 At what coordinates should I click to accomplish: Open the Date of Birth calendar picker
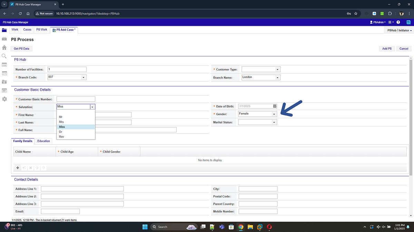[274, 106]
